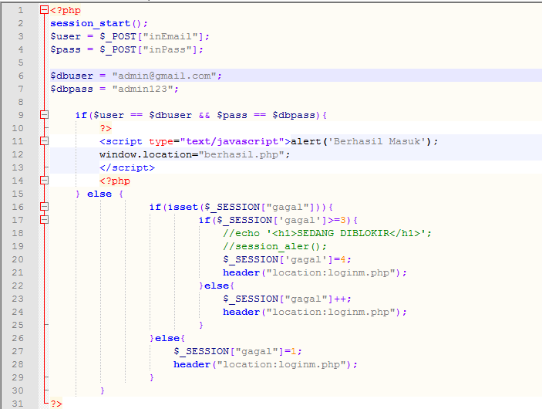Click the && operator on line 9
542x409 pixels.
click(x=204, y=115)
